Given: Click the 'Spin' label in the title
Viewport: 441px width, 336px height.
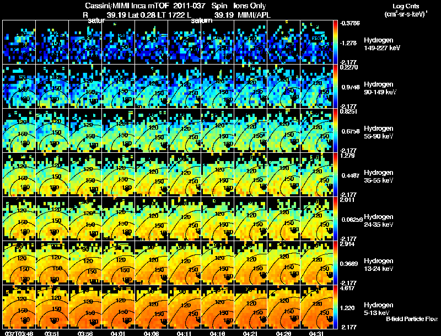Looking at the screenshot, I should 219,6.
